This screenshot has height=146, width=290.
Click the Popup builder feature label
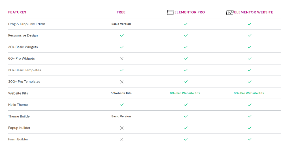click(19, 128)
